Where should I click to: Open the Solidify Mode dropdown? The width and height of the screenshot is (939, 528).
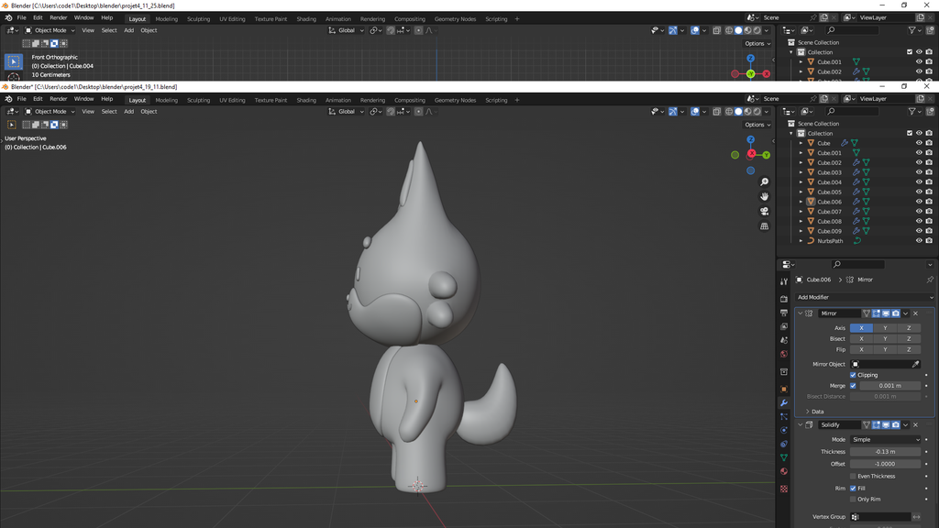(885, 439)
